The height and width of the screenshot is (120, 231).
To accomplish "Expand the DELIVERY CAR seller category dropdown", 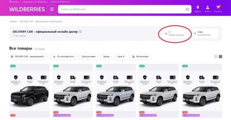I will (x=29, y=57).
